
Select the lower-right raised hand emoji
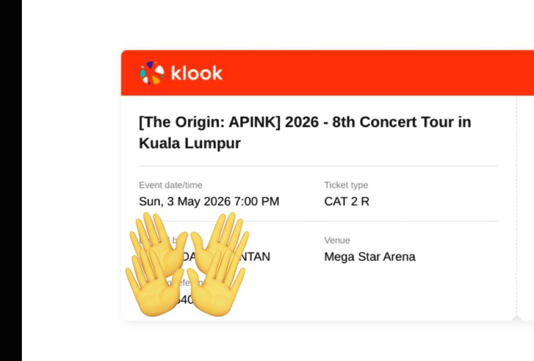(x=216, y=282)
